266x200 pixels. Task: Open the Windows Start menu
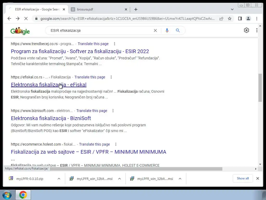7,195
